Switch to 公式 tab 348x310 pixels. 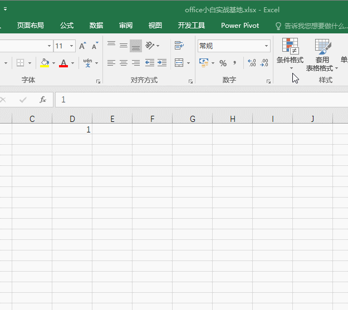pyautogui.click(x=67, y=26)
